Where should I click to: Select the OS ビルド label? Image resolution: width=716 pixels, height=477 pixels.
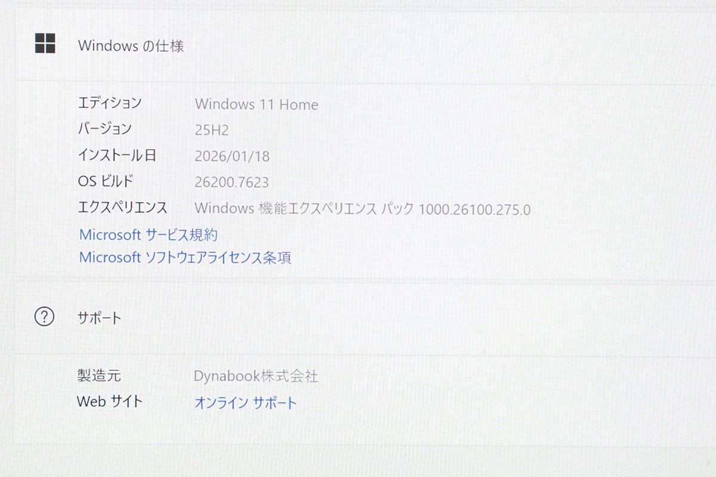tap(106, 182)
